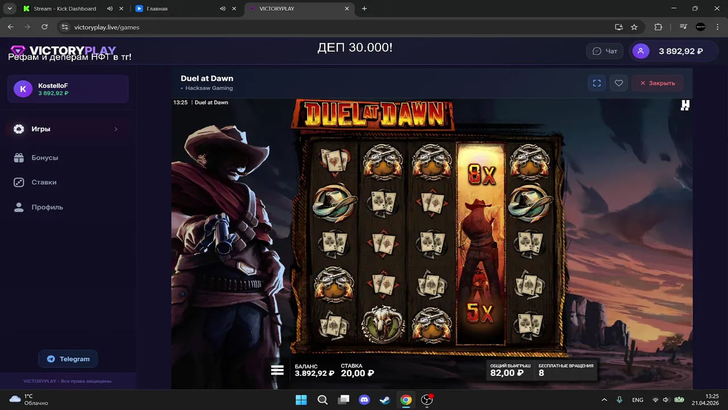Open the Игры sidebar section
This screenshot has width=728, height=410.
67,129
